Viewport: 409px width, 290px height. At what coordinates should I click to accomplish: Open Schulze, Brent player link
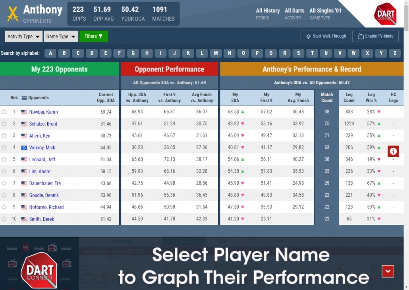43,124
